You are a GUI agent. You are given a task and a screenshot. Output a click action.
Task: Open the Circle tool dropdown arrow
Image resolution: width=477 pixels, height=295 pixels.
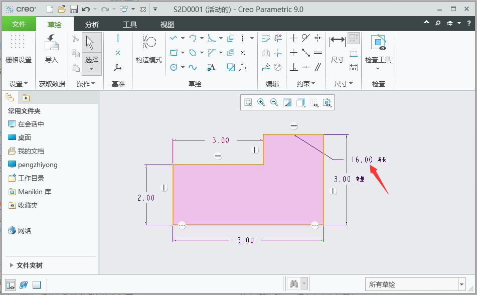click(x=183, y=67)
